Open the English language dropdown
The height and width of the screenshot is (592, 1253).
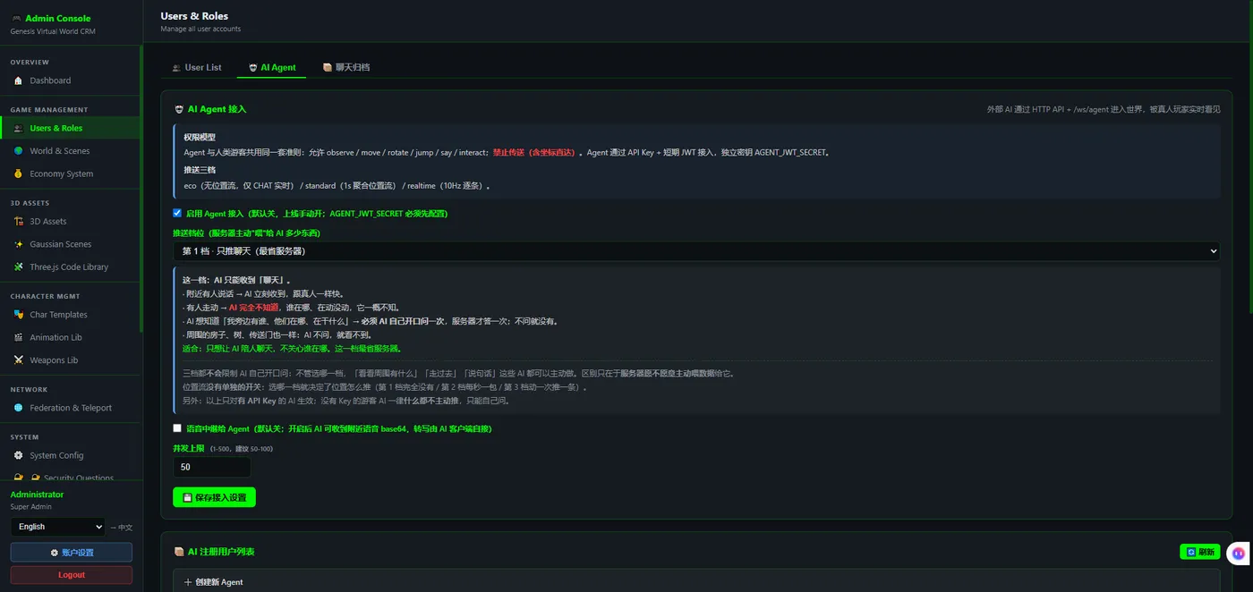[57, 527]
